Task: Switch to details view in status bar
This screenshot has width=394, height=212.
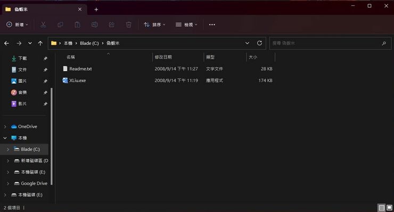Action: click(381, 208)
